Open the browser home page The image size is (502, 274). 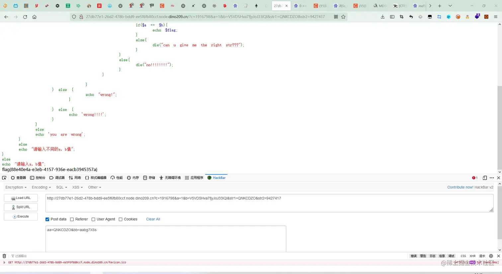click(34, 17)
